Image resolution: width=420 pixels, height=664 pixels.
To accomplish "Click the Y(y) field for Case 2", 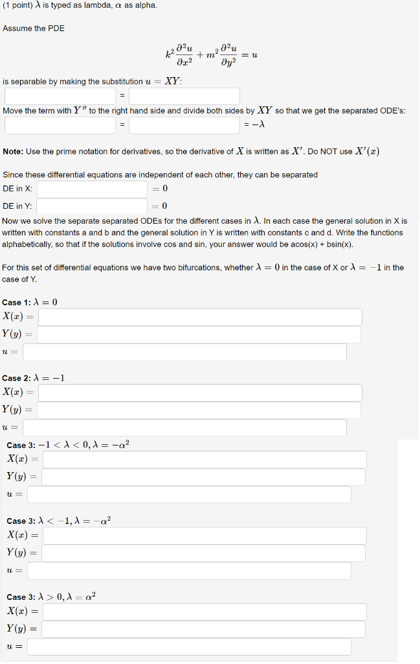I will click(199, 410).
